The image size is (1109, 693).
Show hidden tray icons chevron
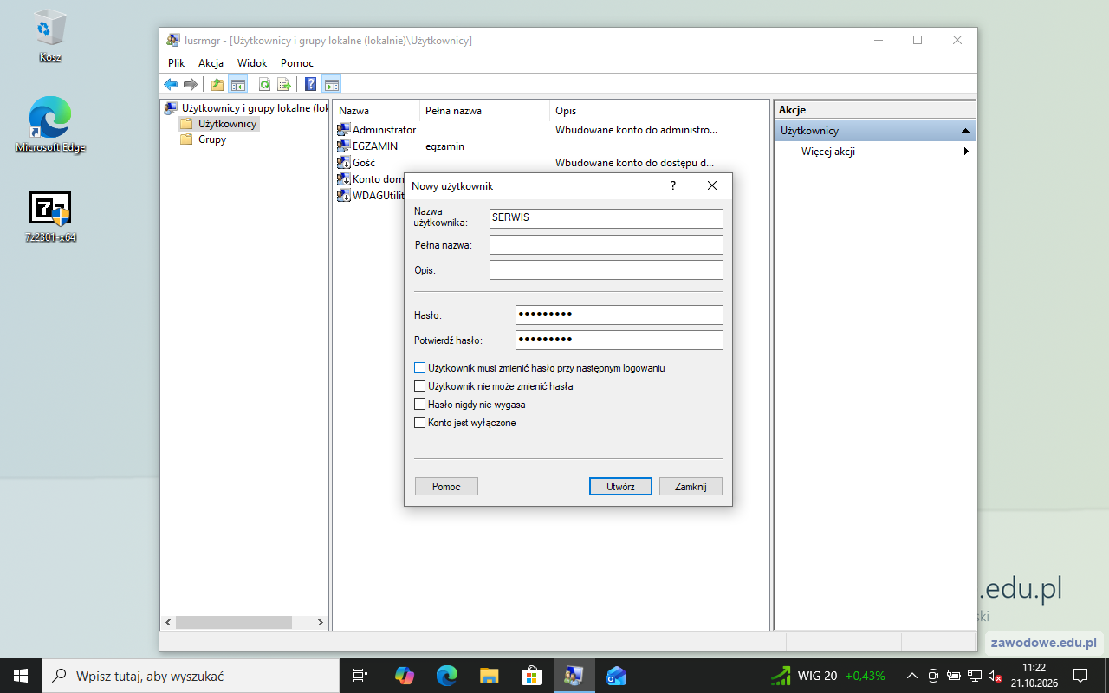tap(911, 676)
